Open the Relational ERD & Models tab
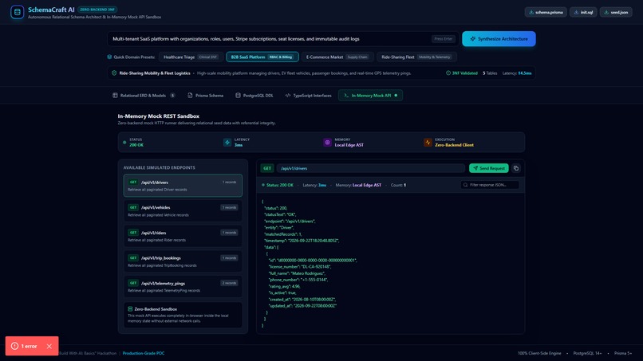 144,96
